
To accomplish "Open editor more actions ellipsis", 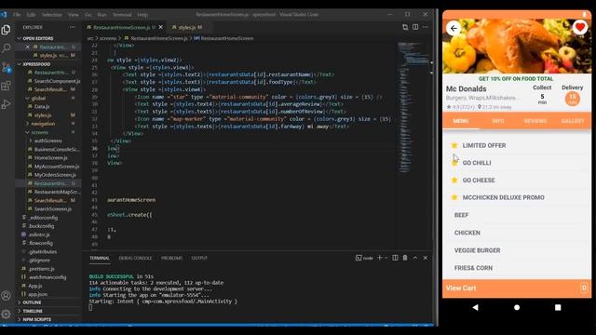I will tap(426, 27).
